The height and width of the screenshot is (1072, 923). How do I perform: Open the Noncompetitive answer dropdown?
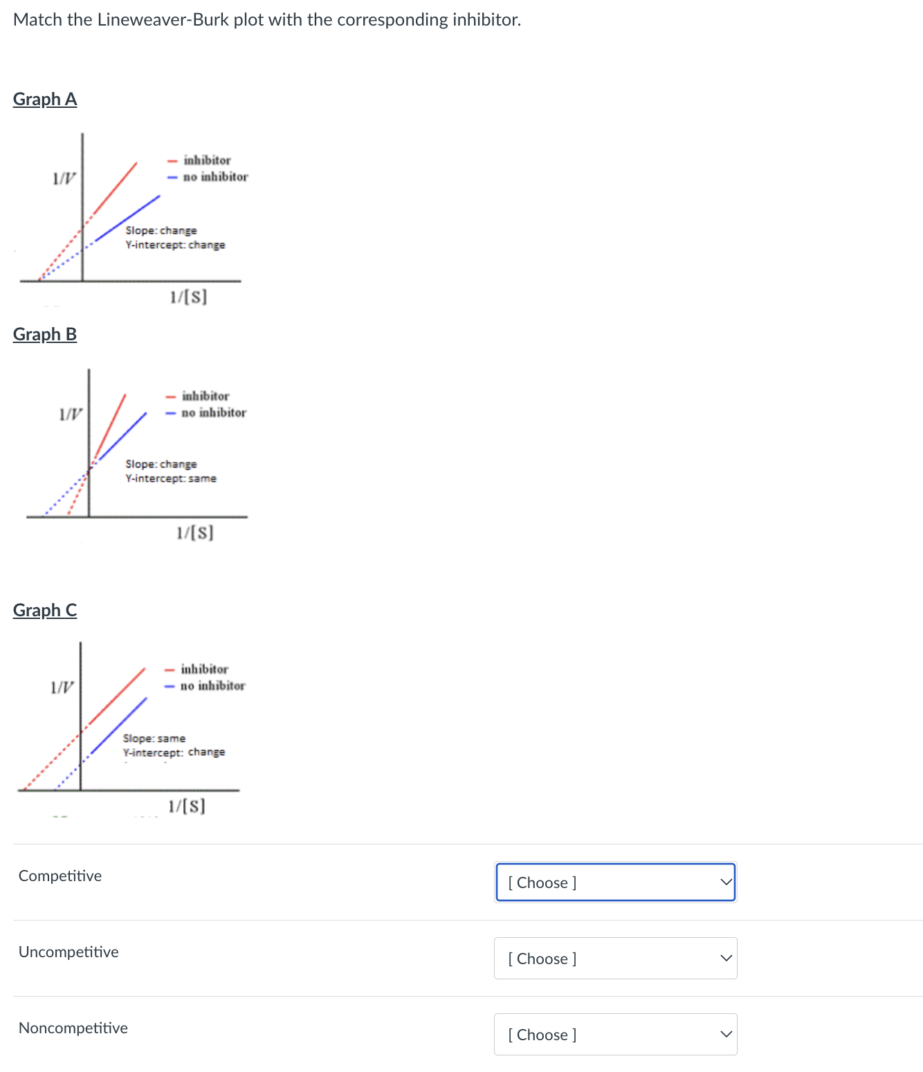pyautogui.click(x=614, y=1034)
